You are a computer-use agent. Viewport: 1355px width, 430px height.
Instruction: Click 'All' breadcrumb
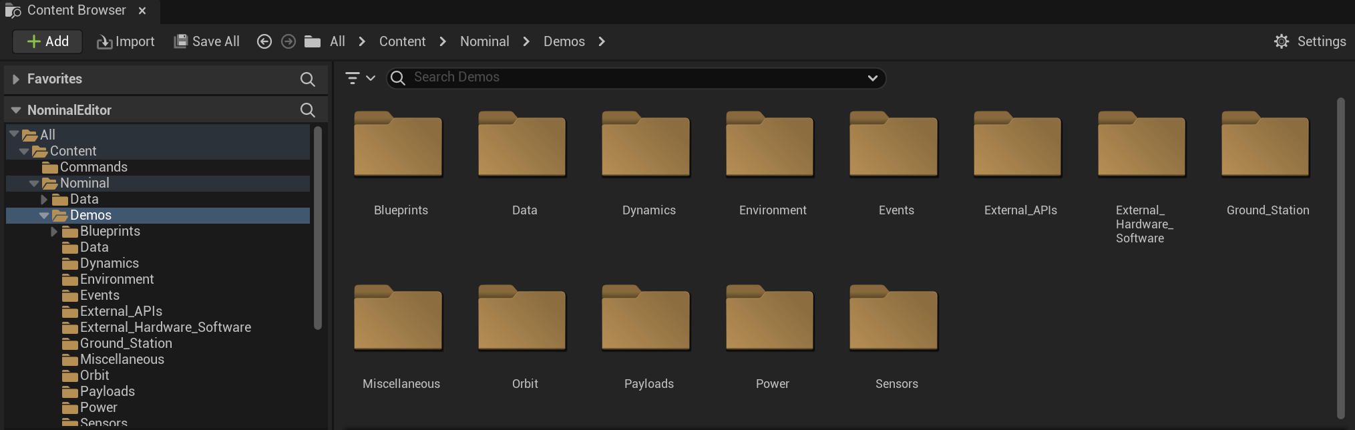337,41
